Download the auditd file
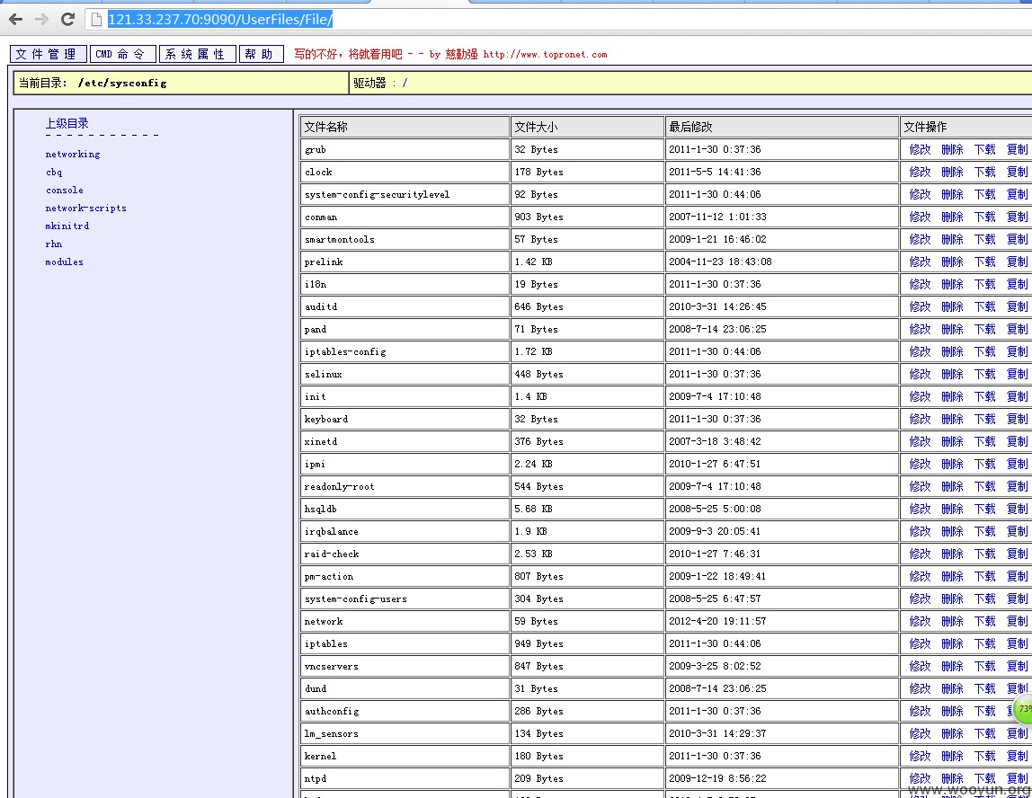The width and height of the screenshot is (1032, 798). (x=985, y=306)
